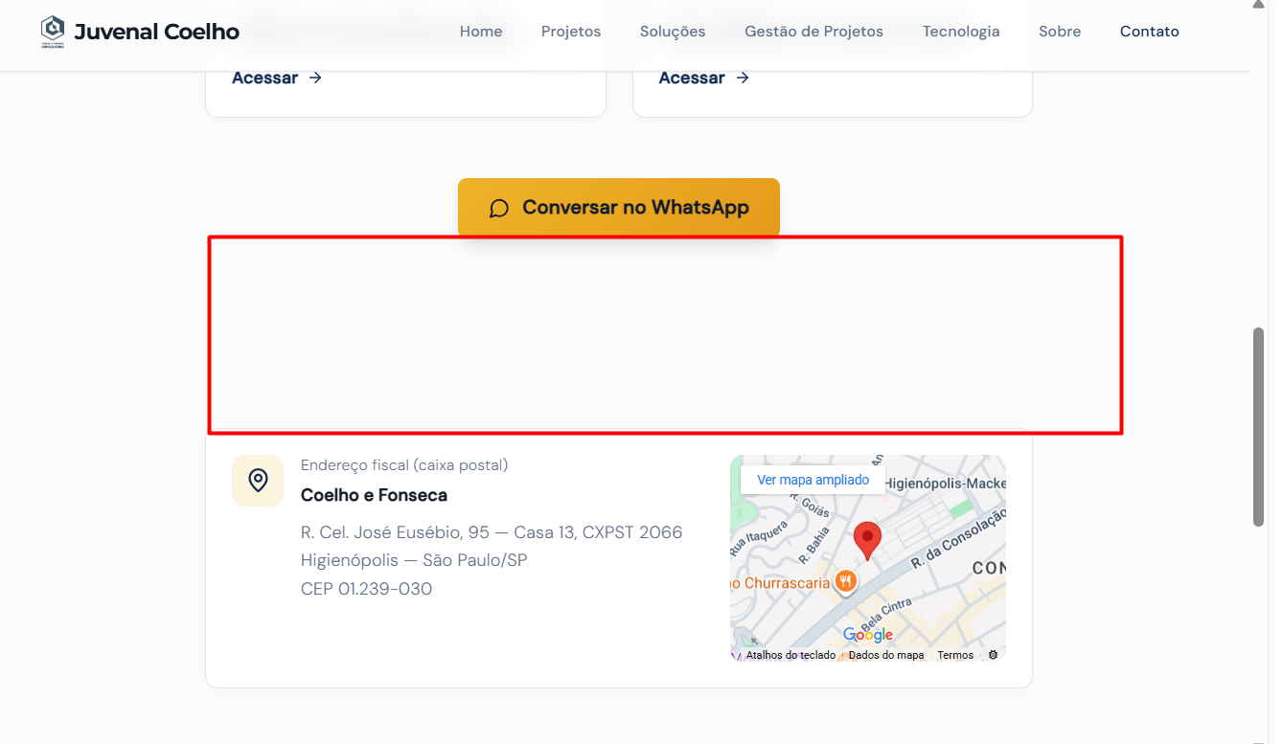Click the arrow beside Acessar in left card
The width and height of the screenshot is (1283, 744).
315,78
